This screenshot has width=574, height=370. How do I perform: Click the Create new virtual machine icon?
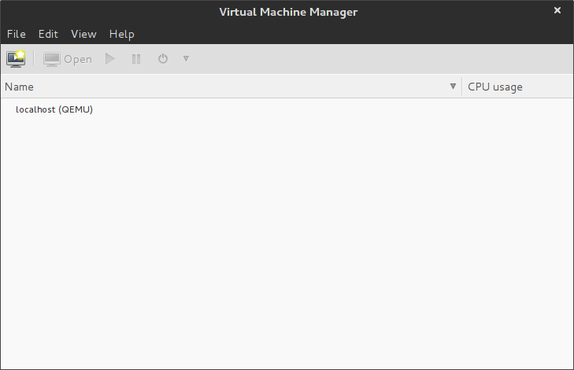tap(16, 59)
